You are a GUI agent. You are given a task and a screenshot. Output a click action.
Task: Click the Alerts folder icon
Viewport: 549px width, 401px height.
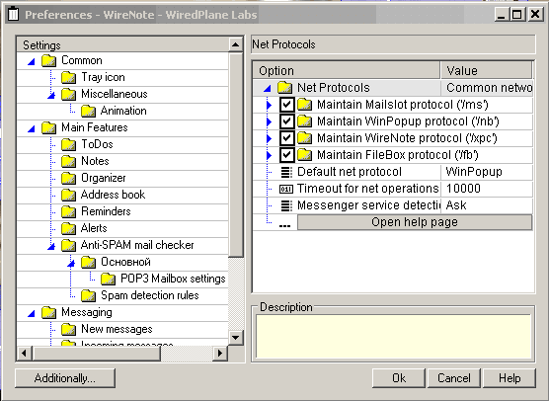[69, 229]
